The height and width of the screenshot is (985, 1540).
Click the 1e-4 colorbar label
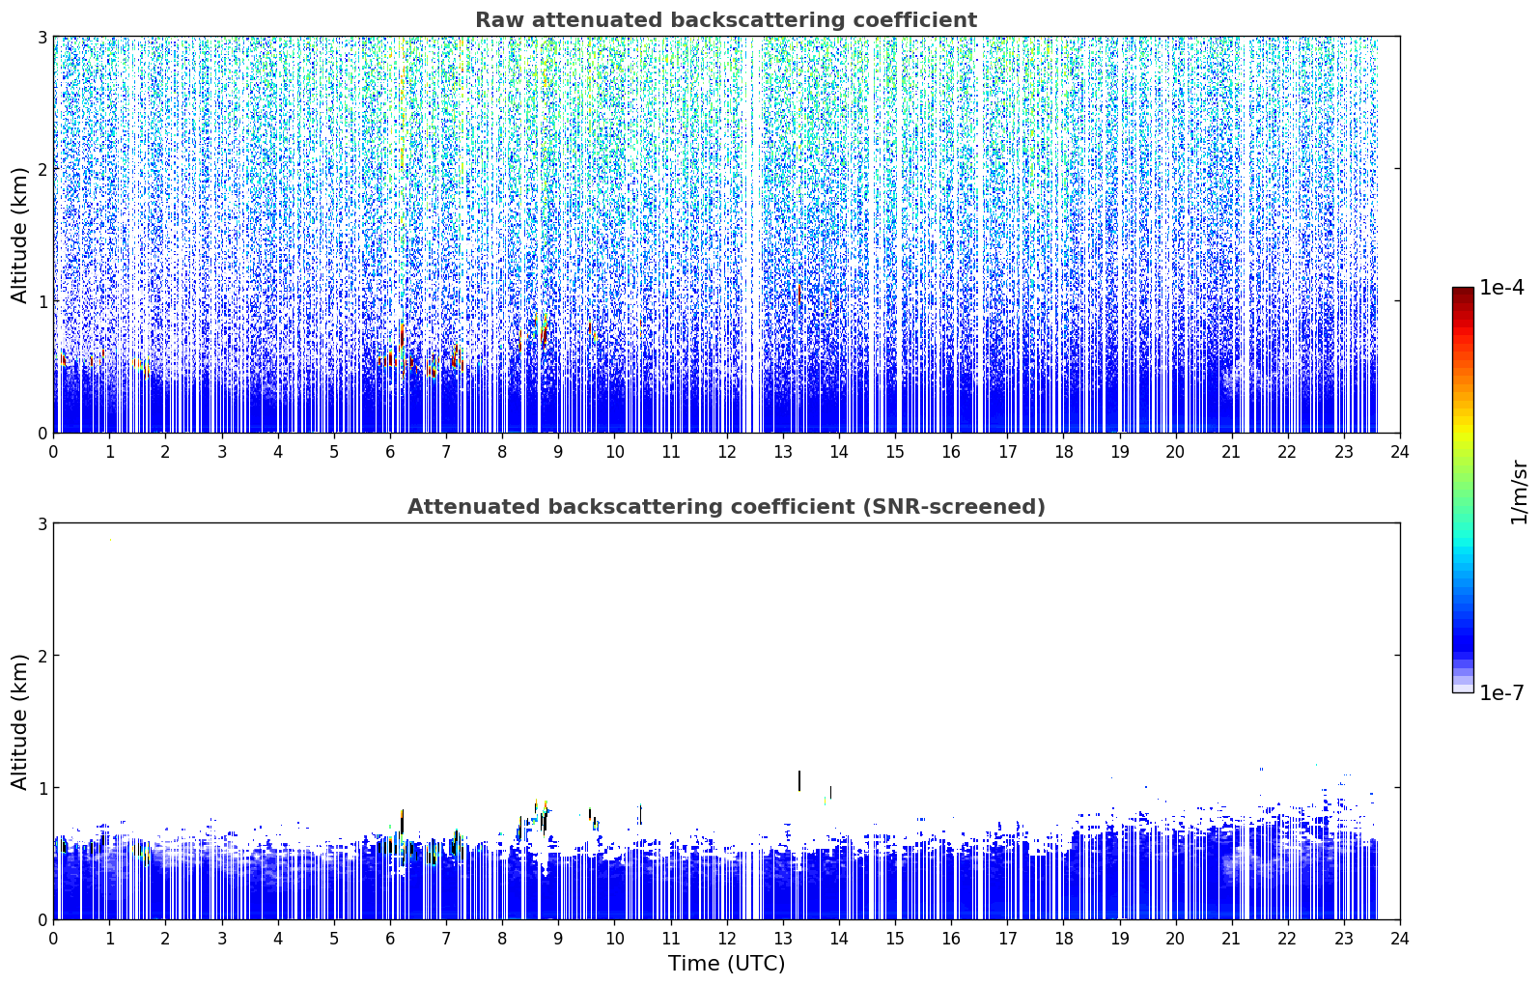[x=1501, y=288]
